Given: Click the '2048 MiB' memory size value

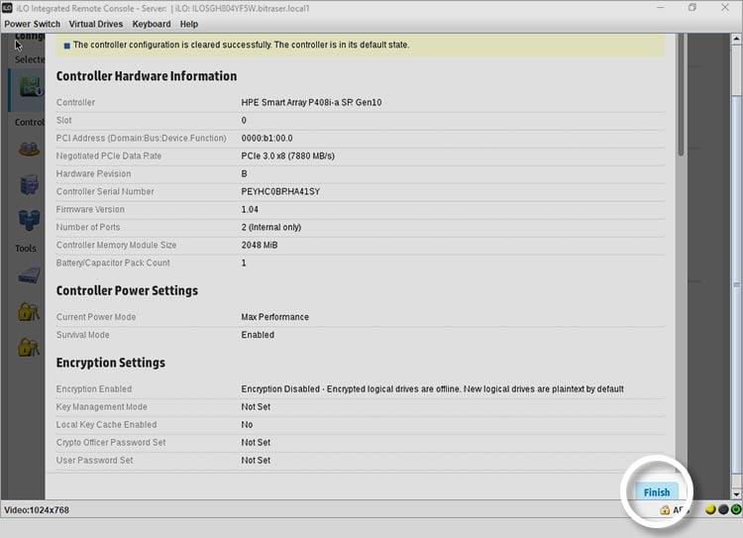Looking at the screenshot, I should tap(260, 245).
